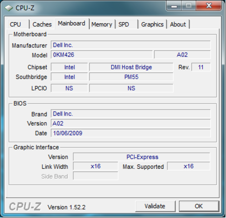This screenshot has width=226, height=218.
Task: Switch to the CPU tab
Action: pyautogui.click(x=18, y=24)
